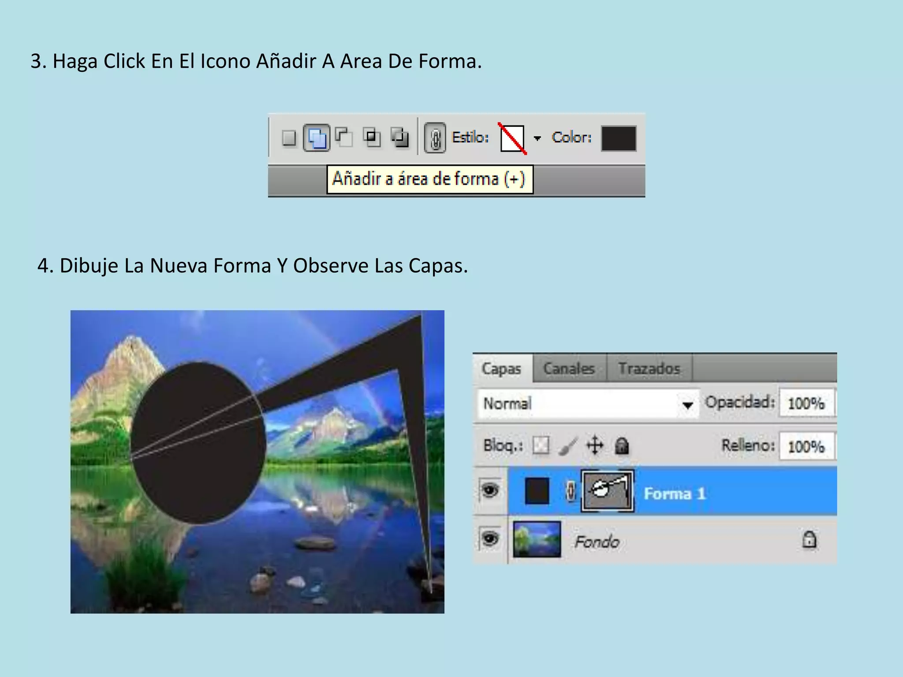Click the Forma 1 layer color thumbnail
Screen dimensions: 903x677
pyautogui.click(x=537, y=491)
